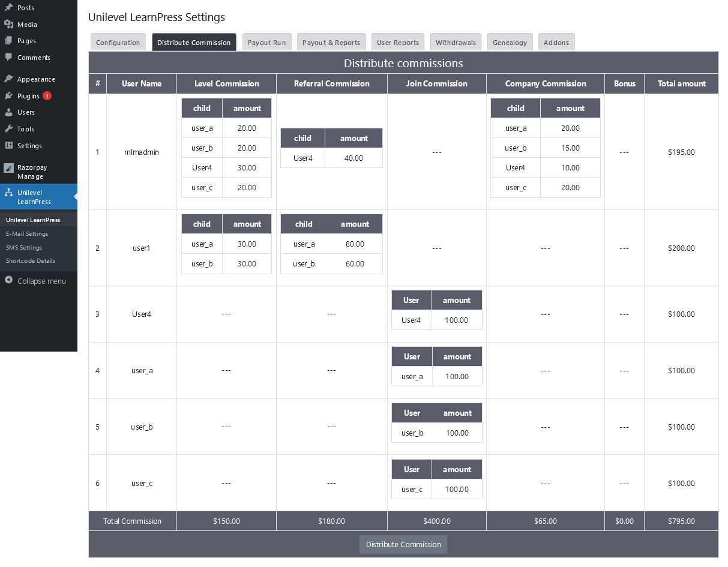Open the SMS Settings submenu link
This screenshot has height=567, width=728.
tap(24, 247)
